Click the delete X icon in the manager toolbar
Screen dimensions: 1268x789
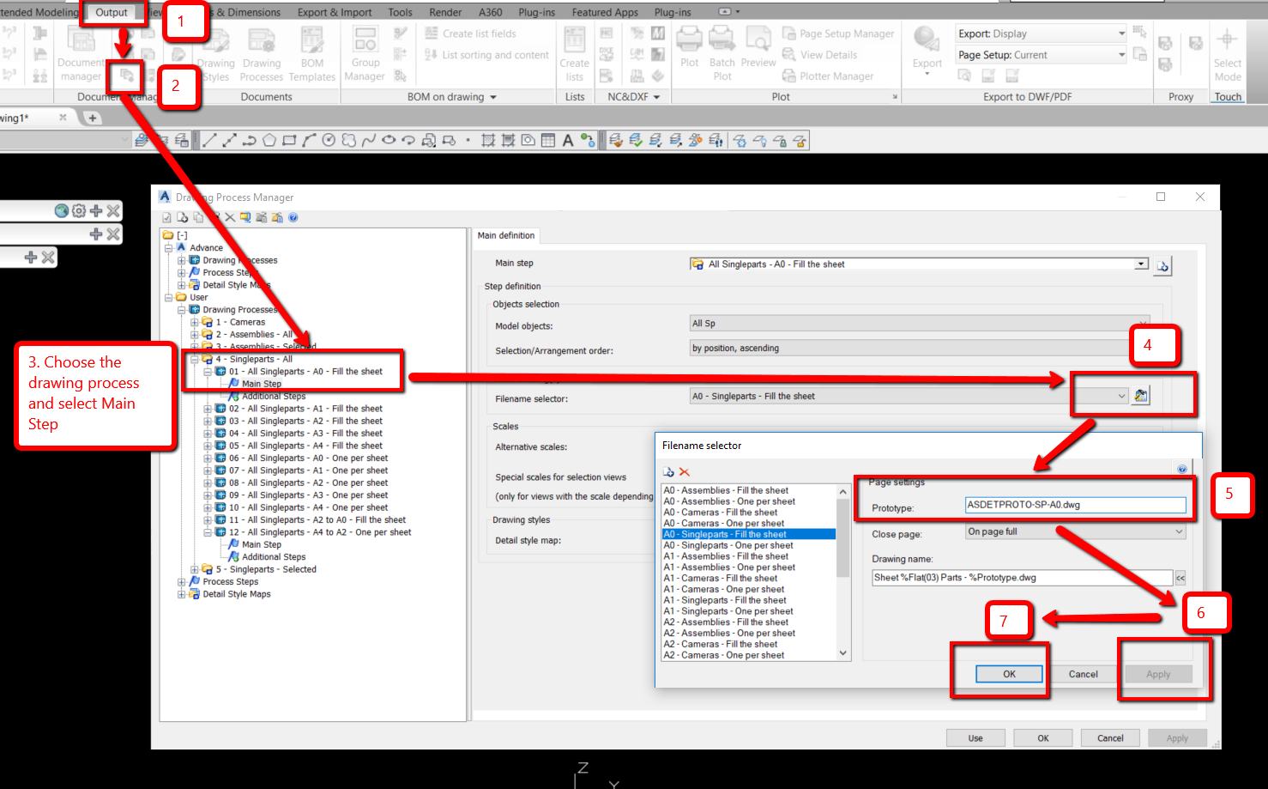coord(229,216)
